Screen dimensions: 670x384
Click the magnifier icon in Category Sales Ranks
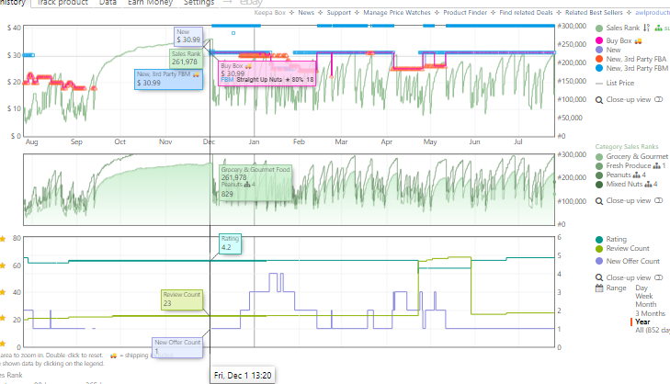(x=599, y=201)
